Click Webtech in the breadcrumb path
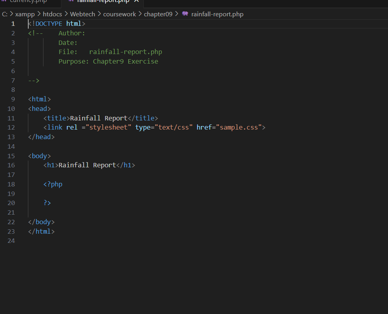Viewport: 388px width, 314px height. tap(82, 14)
